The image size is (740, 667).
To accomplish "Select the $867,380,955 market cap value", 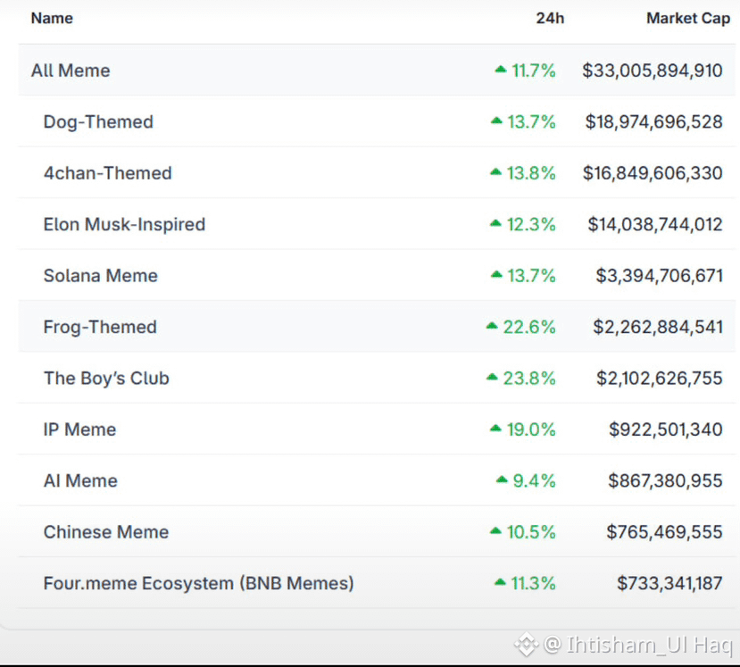I will pyautogui.click(x=665, y=480).
